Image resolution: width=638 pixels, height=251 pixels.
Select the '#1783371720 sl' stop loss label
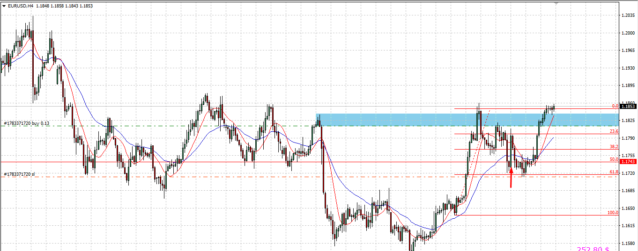(19, 174)
